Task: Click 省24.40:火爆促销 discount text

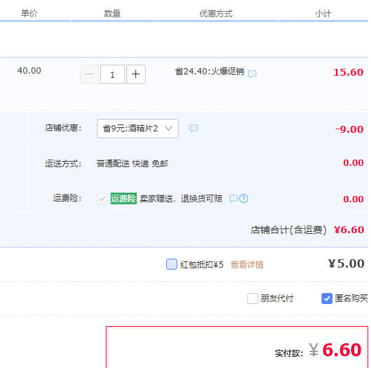Action: pyautogui.click(x=210, y=72)
